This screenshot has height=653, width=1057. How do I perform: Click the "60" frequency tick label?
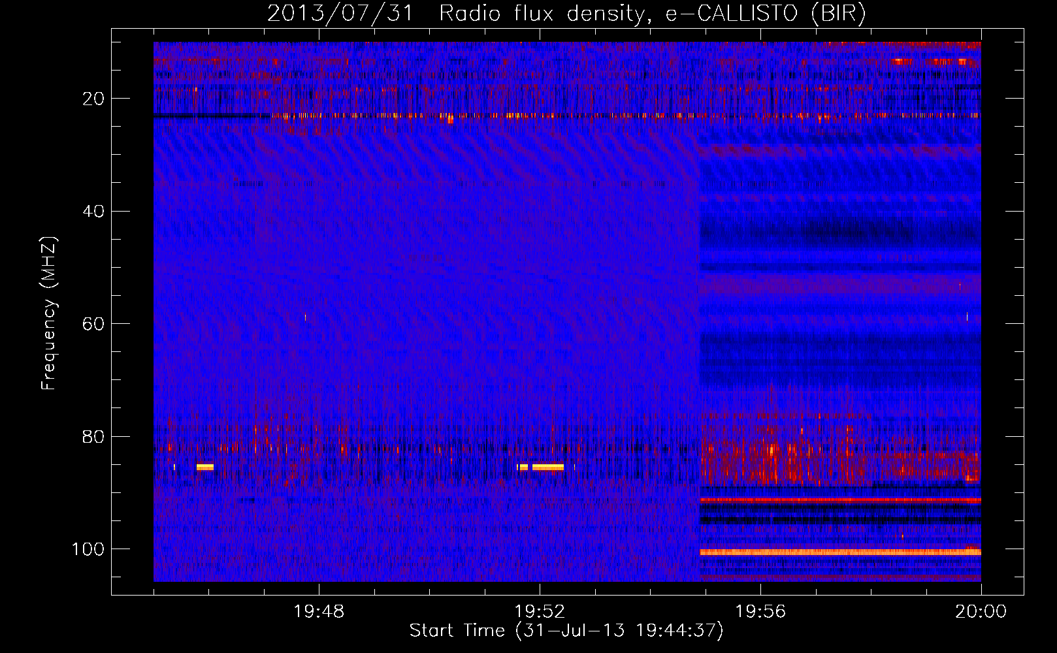click(x=94, y=324)
